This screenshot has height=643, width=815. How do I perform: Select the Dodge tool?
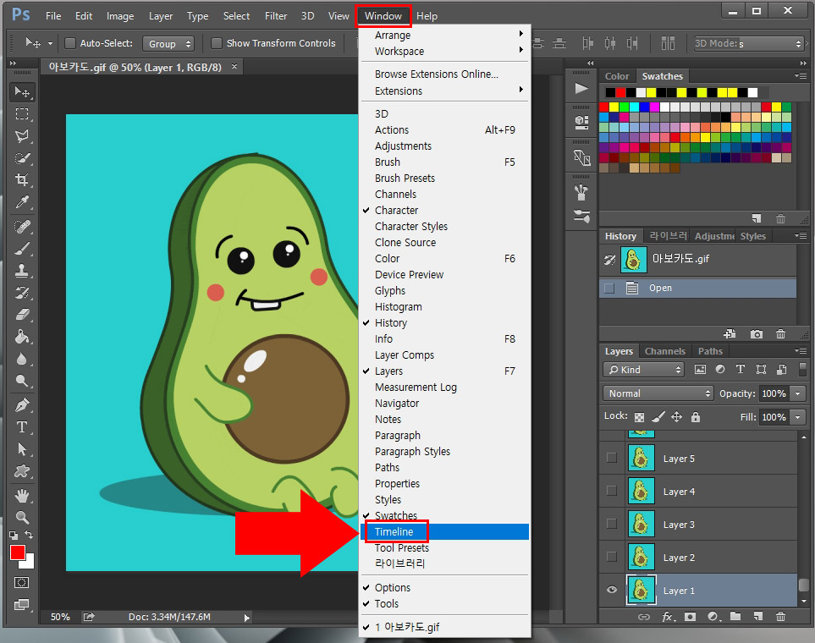22,381
